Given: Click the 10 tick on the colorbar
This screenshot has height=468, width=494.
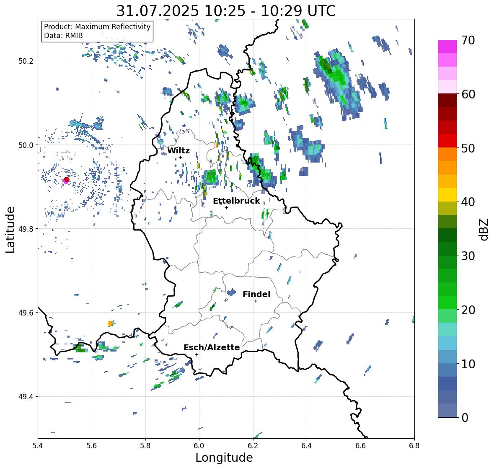Looking at the screenshot, I should 468,364.
